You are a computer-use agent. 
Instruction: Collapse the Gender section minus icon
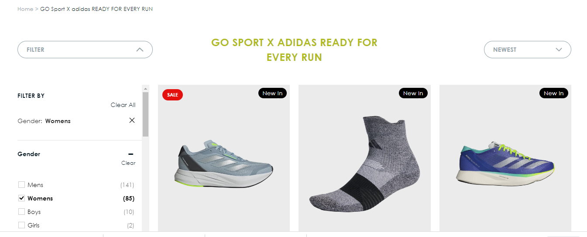coord(130,154)
